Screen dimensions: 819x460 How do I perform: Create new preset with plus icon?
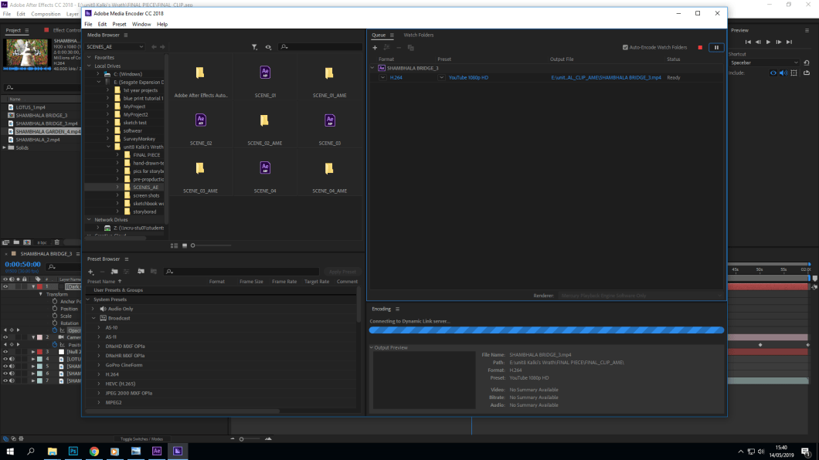tap(91, 272)
